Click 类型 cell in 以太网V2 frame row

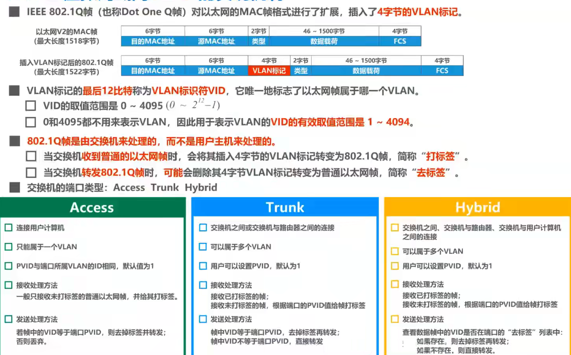[259, 41]
